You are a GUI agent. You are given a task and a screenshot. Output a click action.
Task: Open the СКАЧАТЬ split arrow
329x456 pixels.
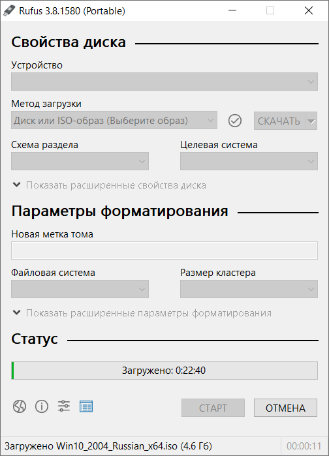pyautogui.click(x=311, y=121)
